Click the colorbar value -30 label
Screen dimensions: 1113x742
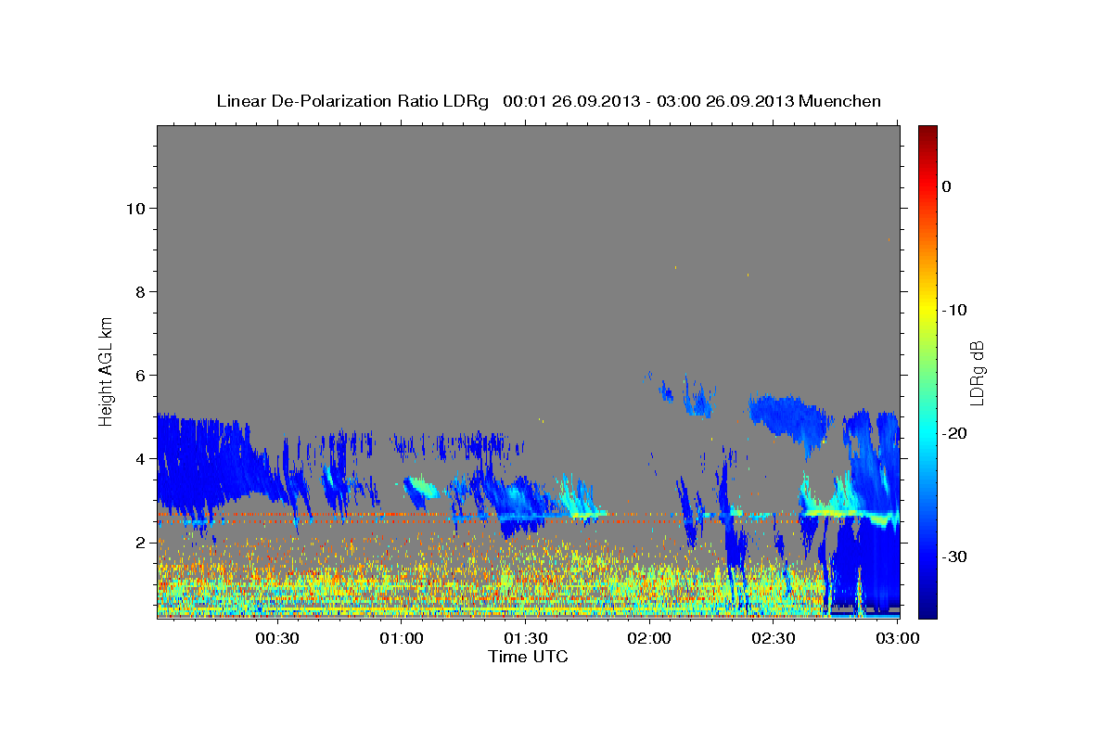pyautogui.click(x=954, y=556)
